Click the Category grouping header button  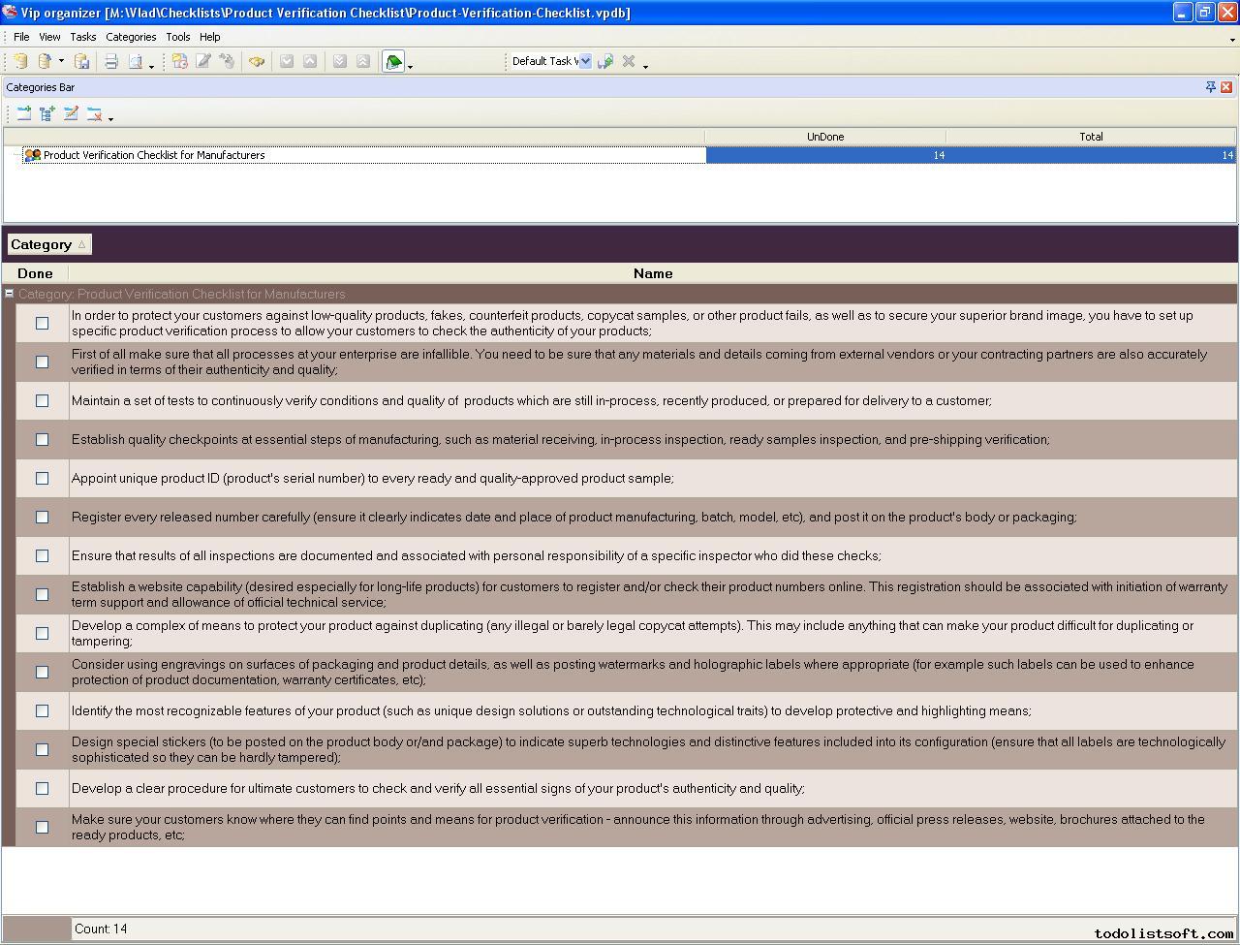point(48,244)
